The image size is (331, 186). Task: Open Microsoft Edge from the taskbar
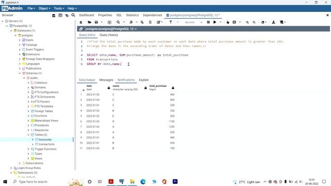(x=143, y=181)
